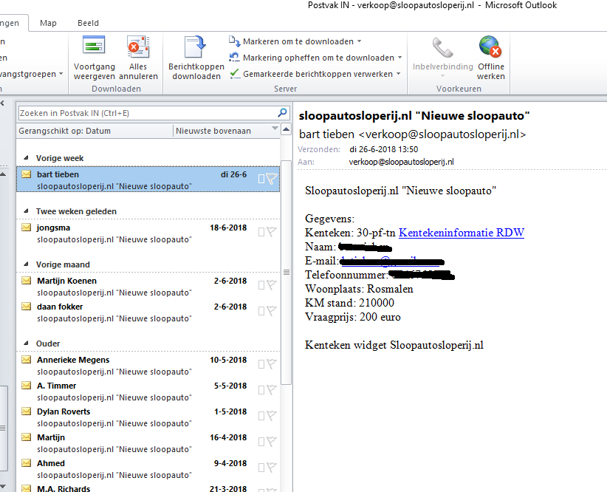Toggle category box for Annerieke Megens message
Viewport: 607px width, 492px height.
click(x=261, y=364)
